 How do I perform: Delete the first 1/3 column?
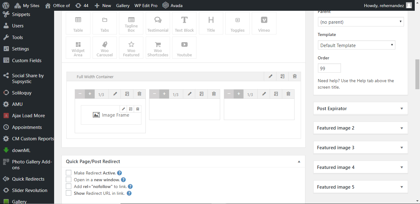[139, 94]
